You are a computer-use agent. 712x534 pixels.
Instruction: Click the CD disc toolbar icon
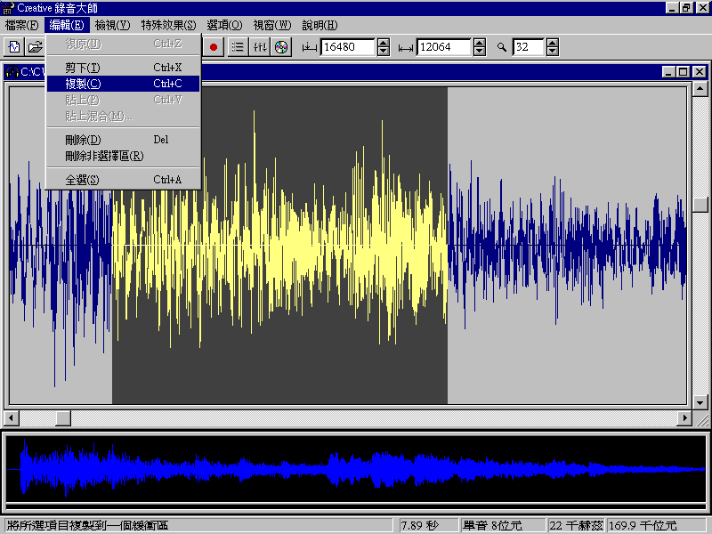[281, 46]
